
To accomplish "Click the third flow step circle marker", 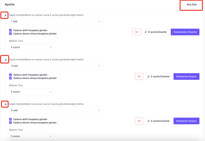I will [5, 104].
